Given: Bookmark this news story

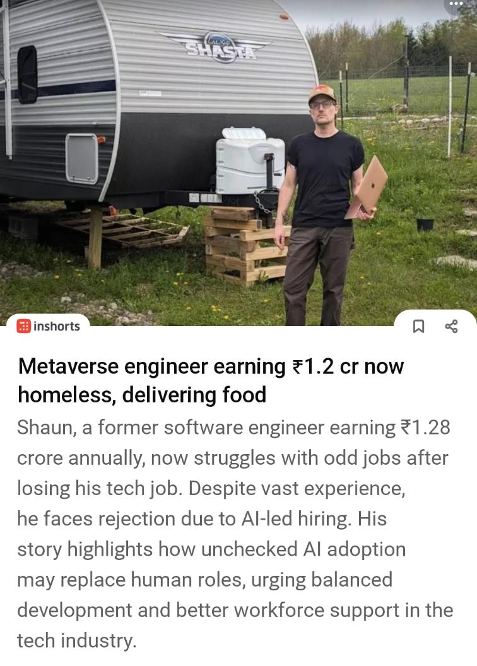Looking at the screenshot, I should pos(418,326).
